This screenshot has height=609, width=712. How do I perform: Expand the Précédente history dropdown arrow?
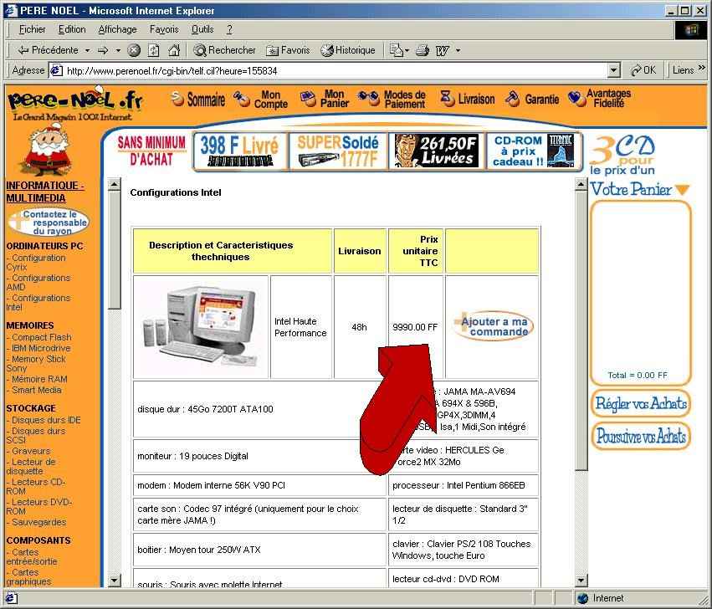87,50
